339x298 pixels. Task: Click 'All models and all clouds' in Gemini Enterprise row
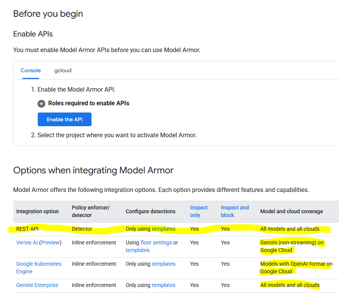(x=290, y=285)
